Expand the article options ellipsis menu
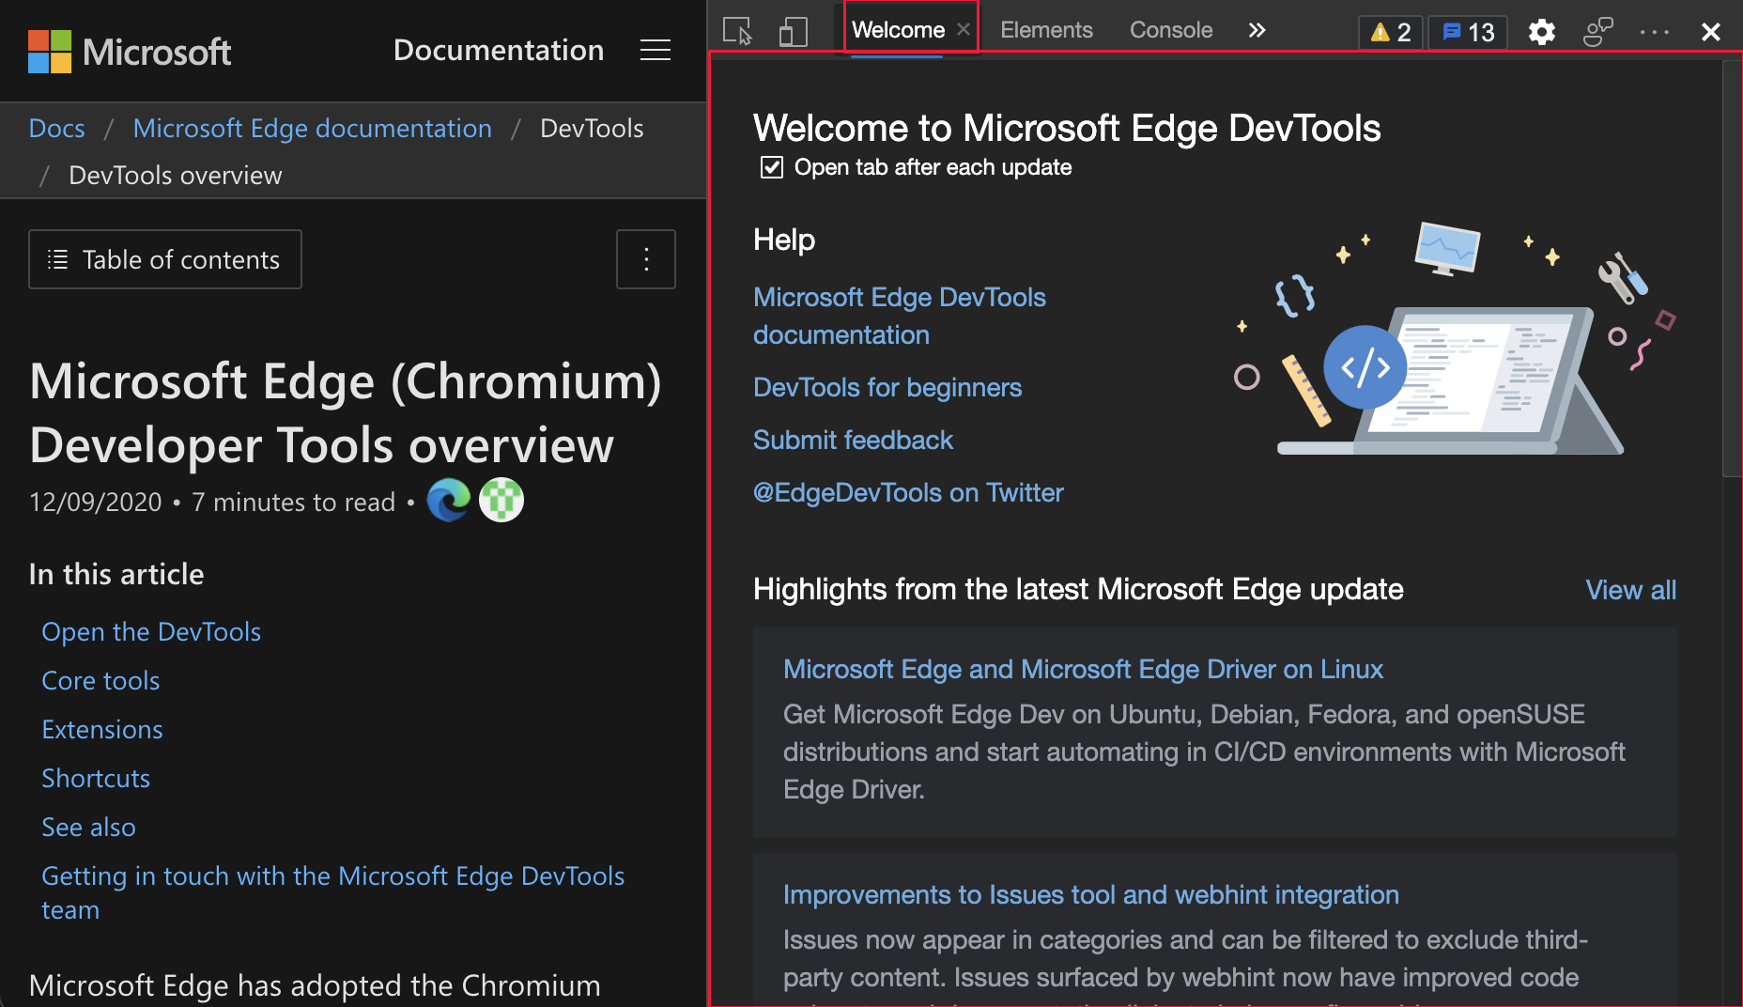 pyautogui.click(x=646, y=259)
